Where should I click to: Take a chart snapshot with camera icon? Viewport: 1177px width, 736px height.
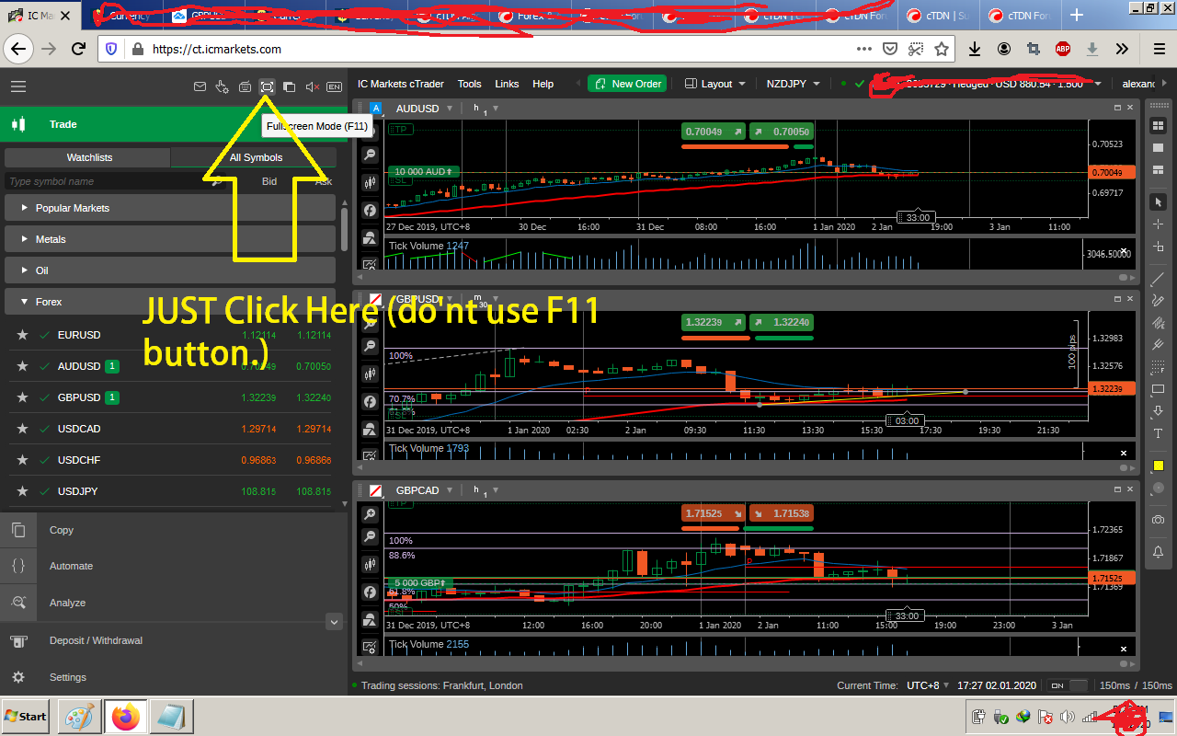pyautogui.click(x=1158, y=520)
